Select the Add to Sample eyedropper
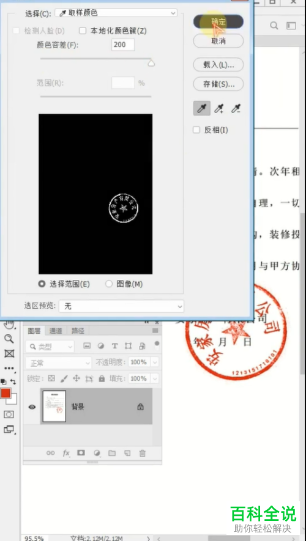306x541 pixels. [218, 109]
